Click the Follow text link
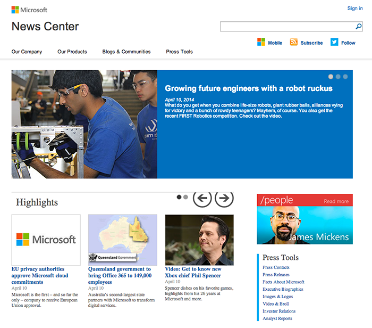This screenshot has height=328, width=372. (x=348, y=43)
